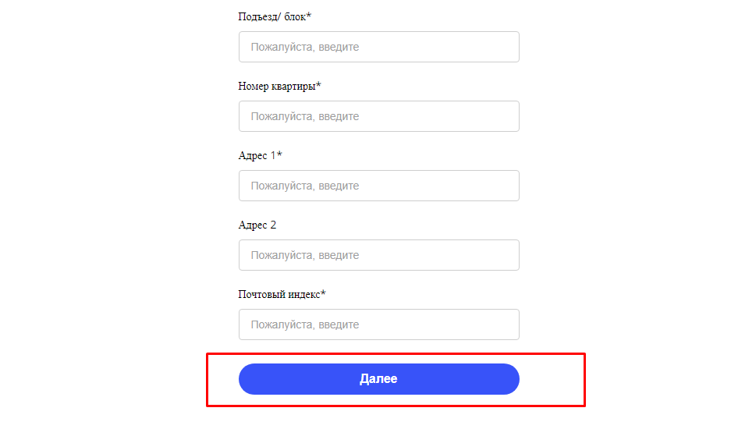Click the placeholder inside Адрес 1
This screenshot has height=429, width=731.
click(x=304, y=186)
